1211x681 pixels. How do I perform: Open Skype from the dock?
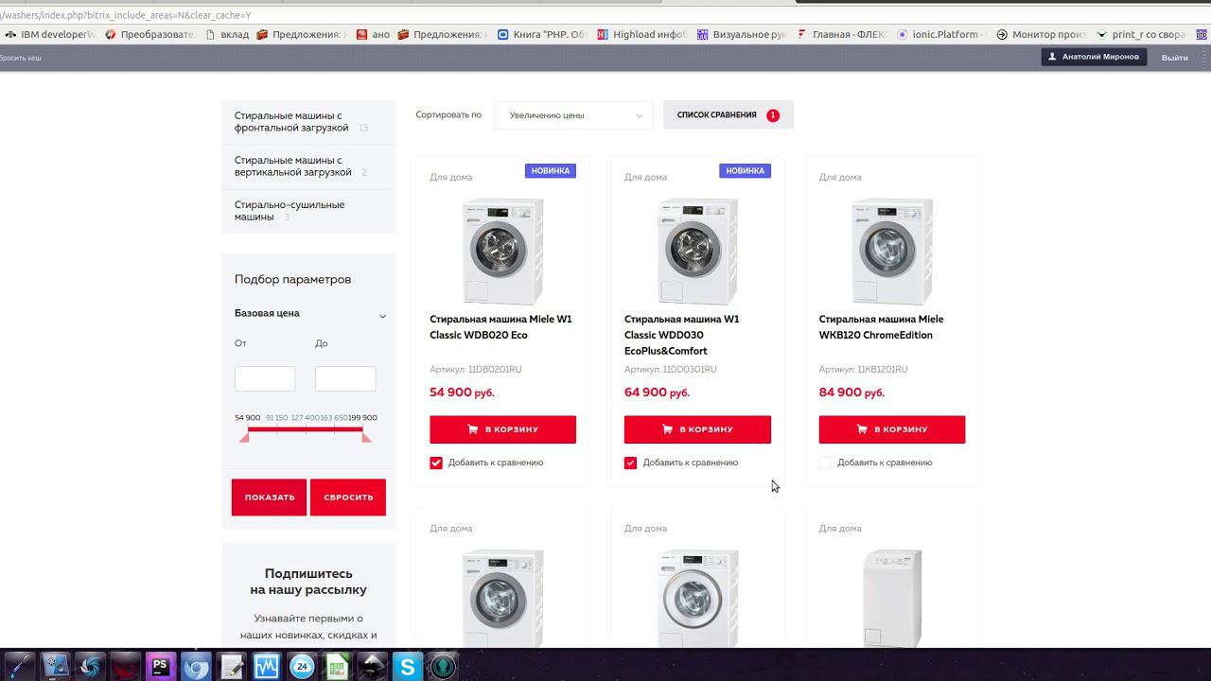point(408,667)
